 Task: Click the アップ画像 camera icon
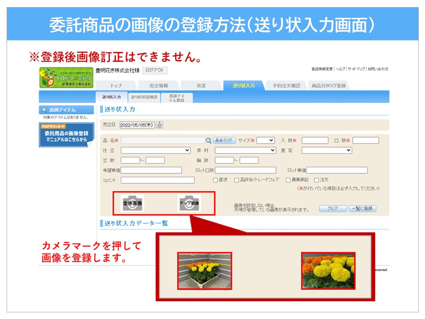(x=189, y=203)
